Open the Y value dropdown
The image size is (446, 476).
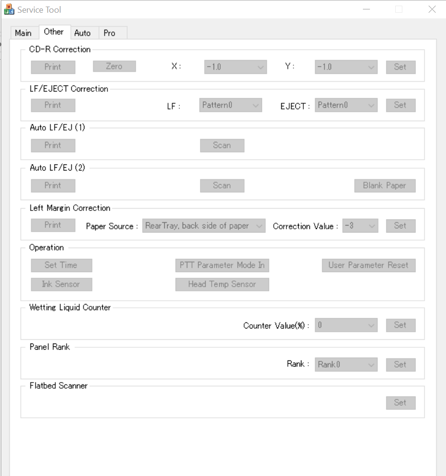coord(346,67)
